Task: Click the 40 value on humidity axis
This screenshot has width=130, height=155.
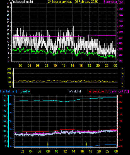Action: (x=5, y=126)
